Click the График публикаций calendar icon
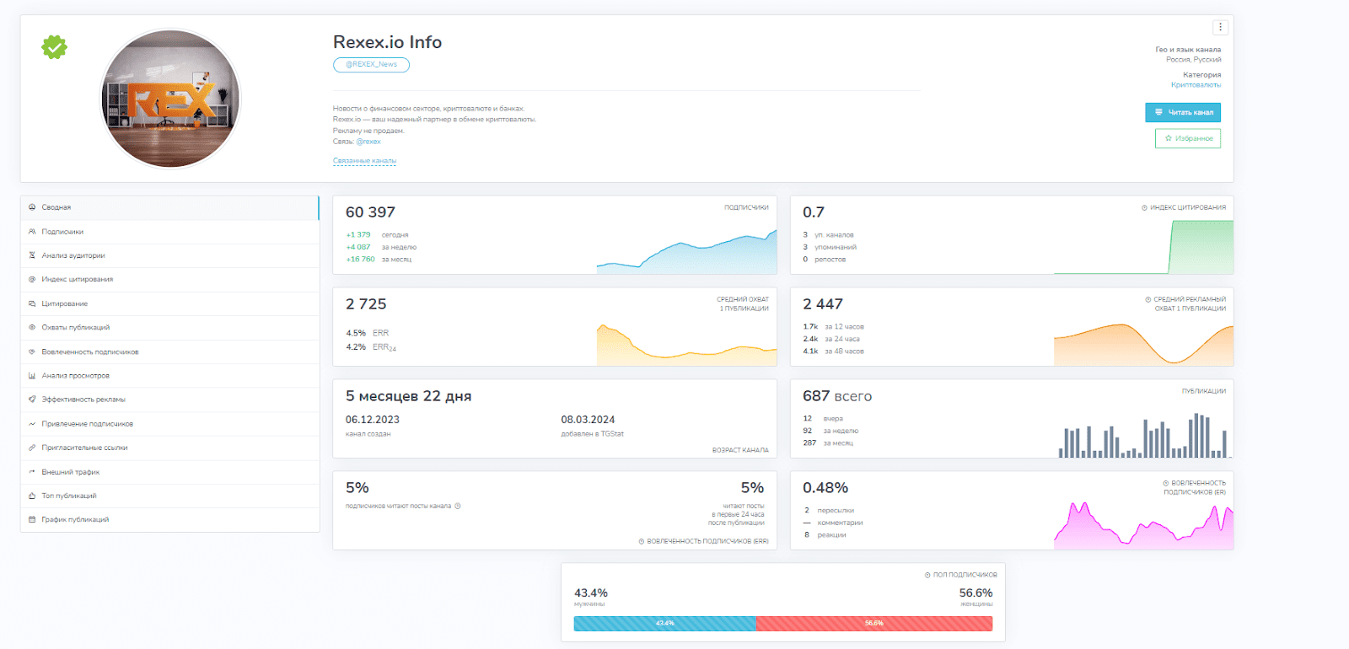Screen dimensions: 1349x649 (32, 520)
